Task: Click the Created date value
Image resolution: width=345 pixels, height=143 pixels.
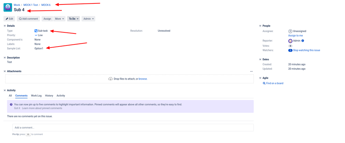Action: pyautogui.click(x=297, y=64)
